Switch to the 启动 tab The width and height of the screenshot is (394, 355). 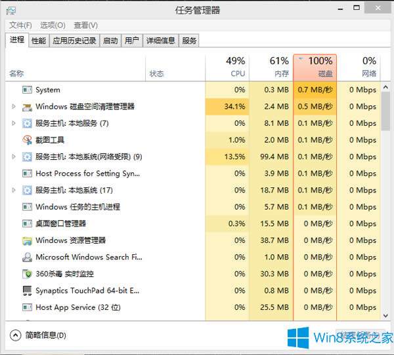click(x=110, y=41)
